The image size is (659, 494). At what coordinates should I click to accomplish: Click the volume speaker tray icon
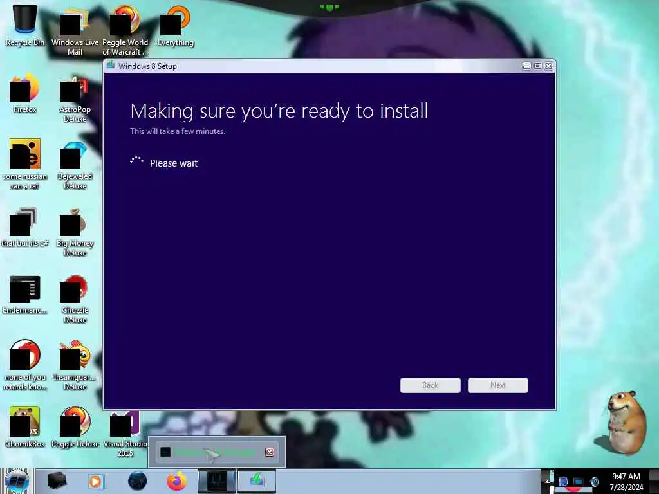[594, 481]
